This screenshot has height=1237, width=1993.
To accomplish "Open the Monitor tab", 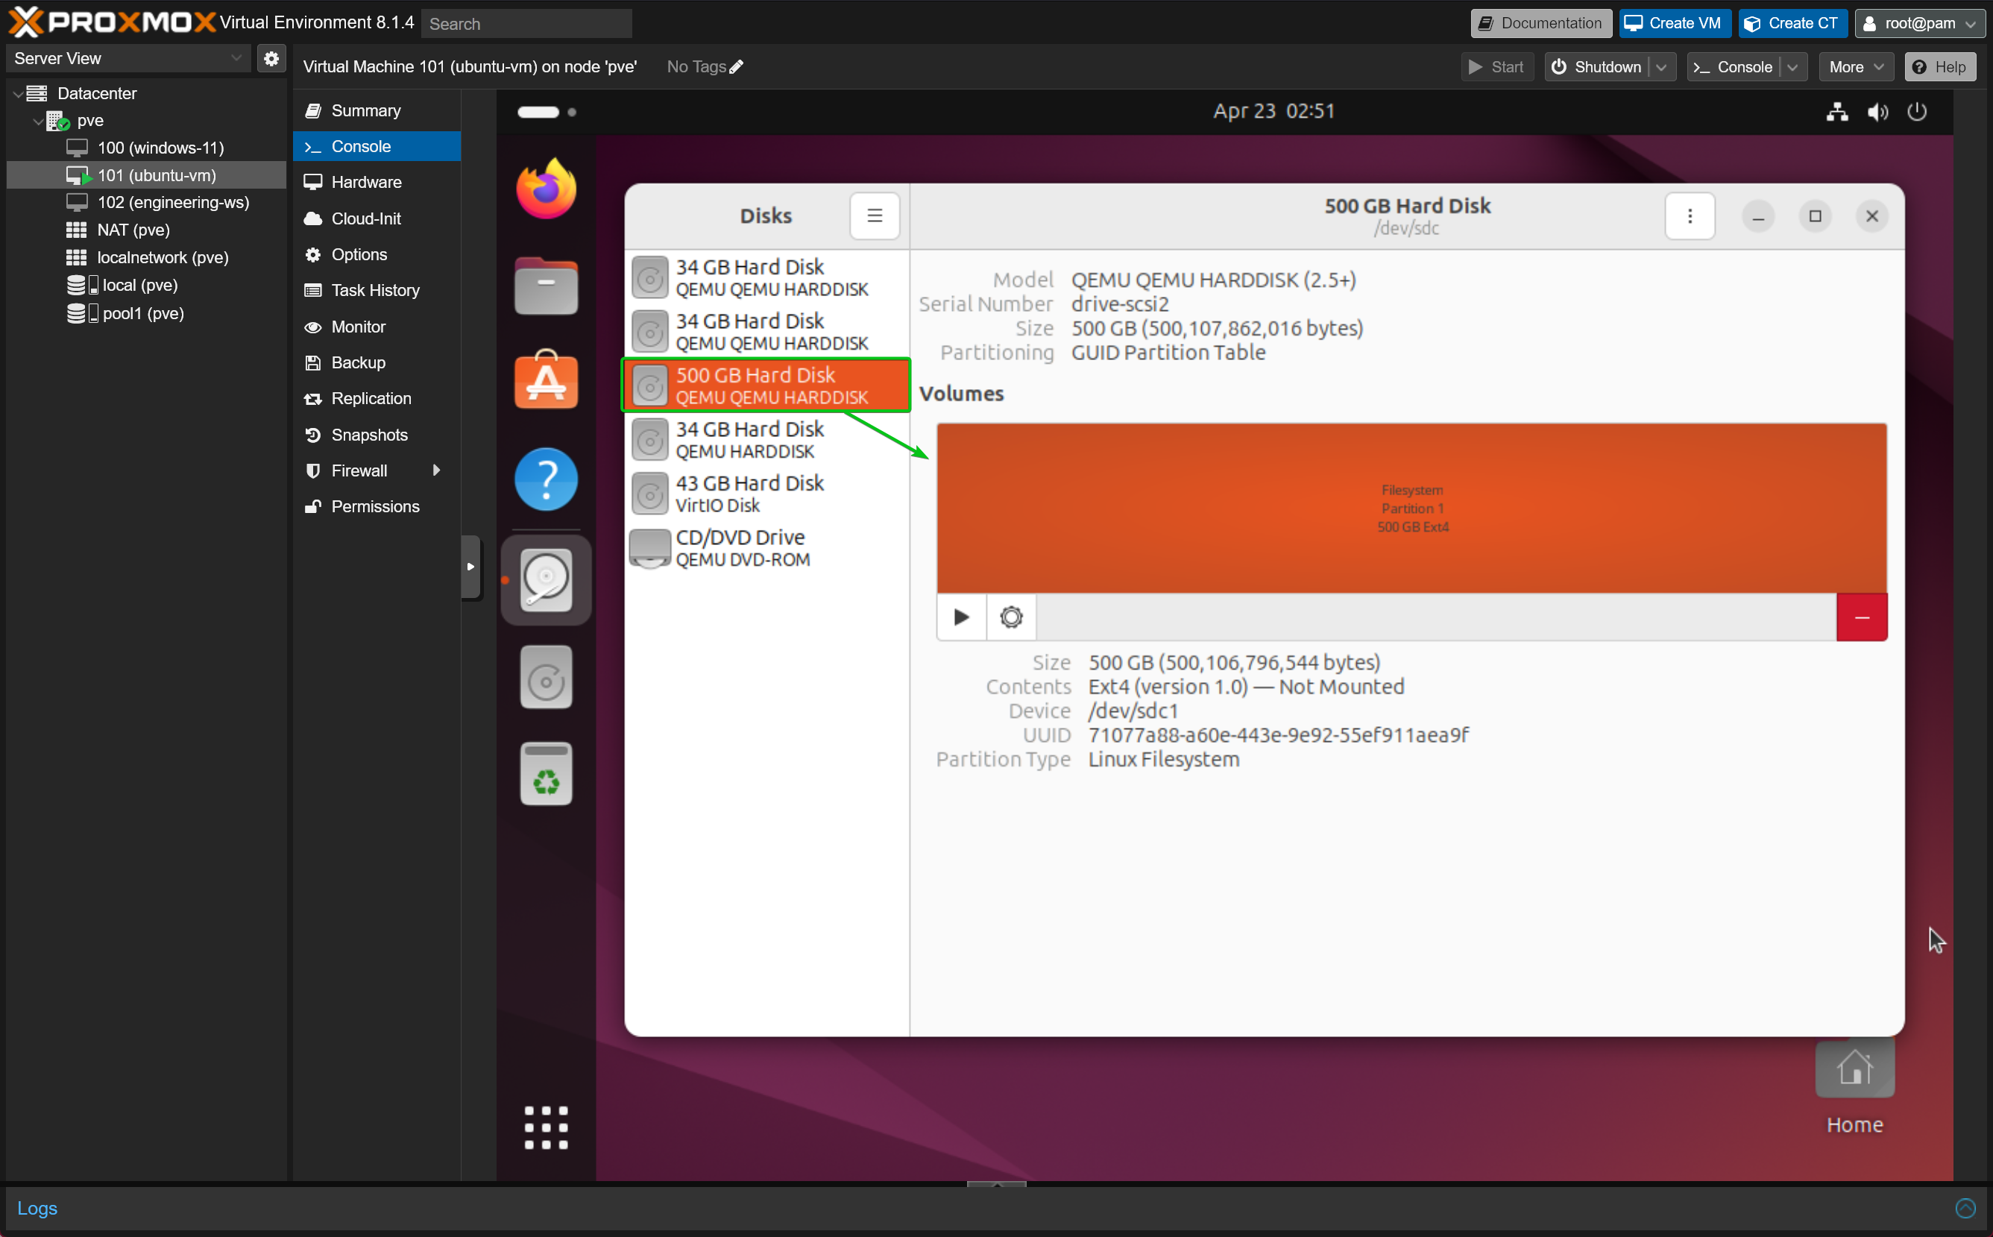I will [377, 327].
